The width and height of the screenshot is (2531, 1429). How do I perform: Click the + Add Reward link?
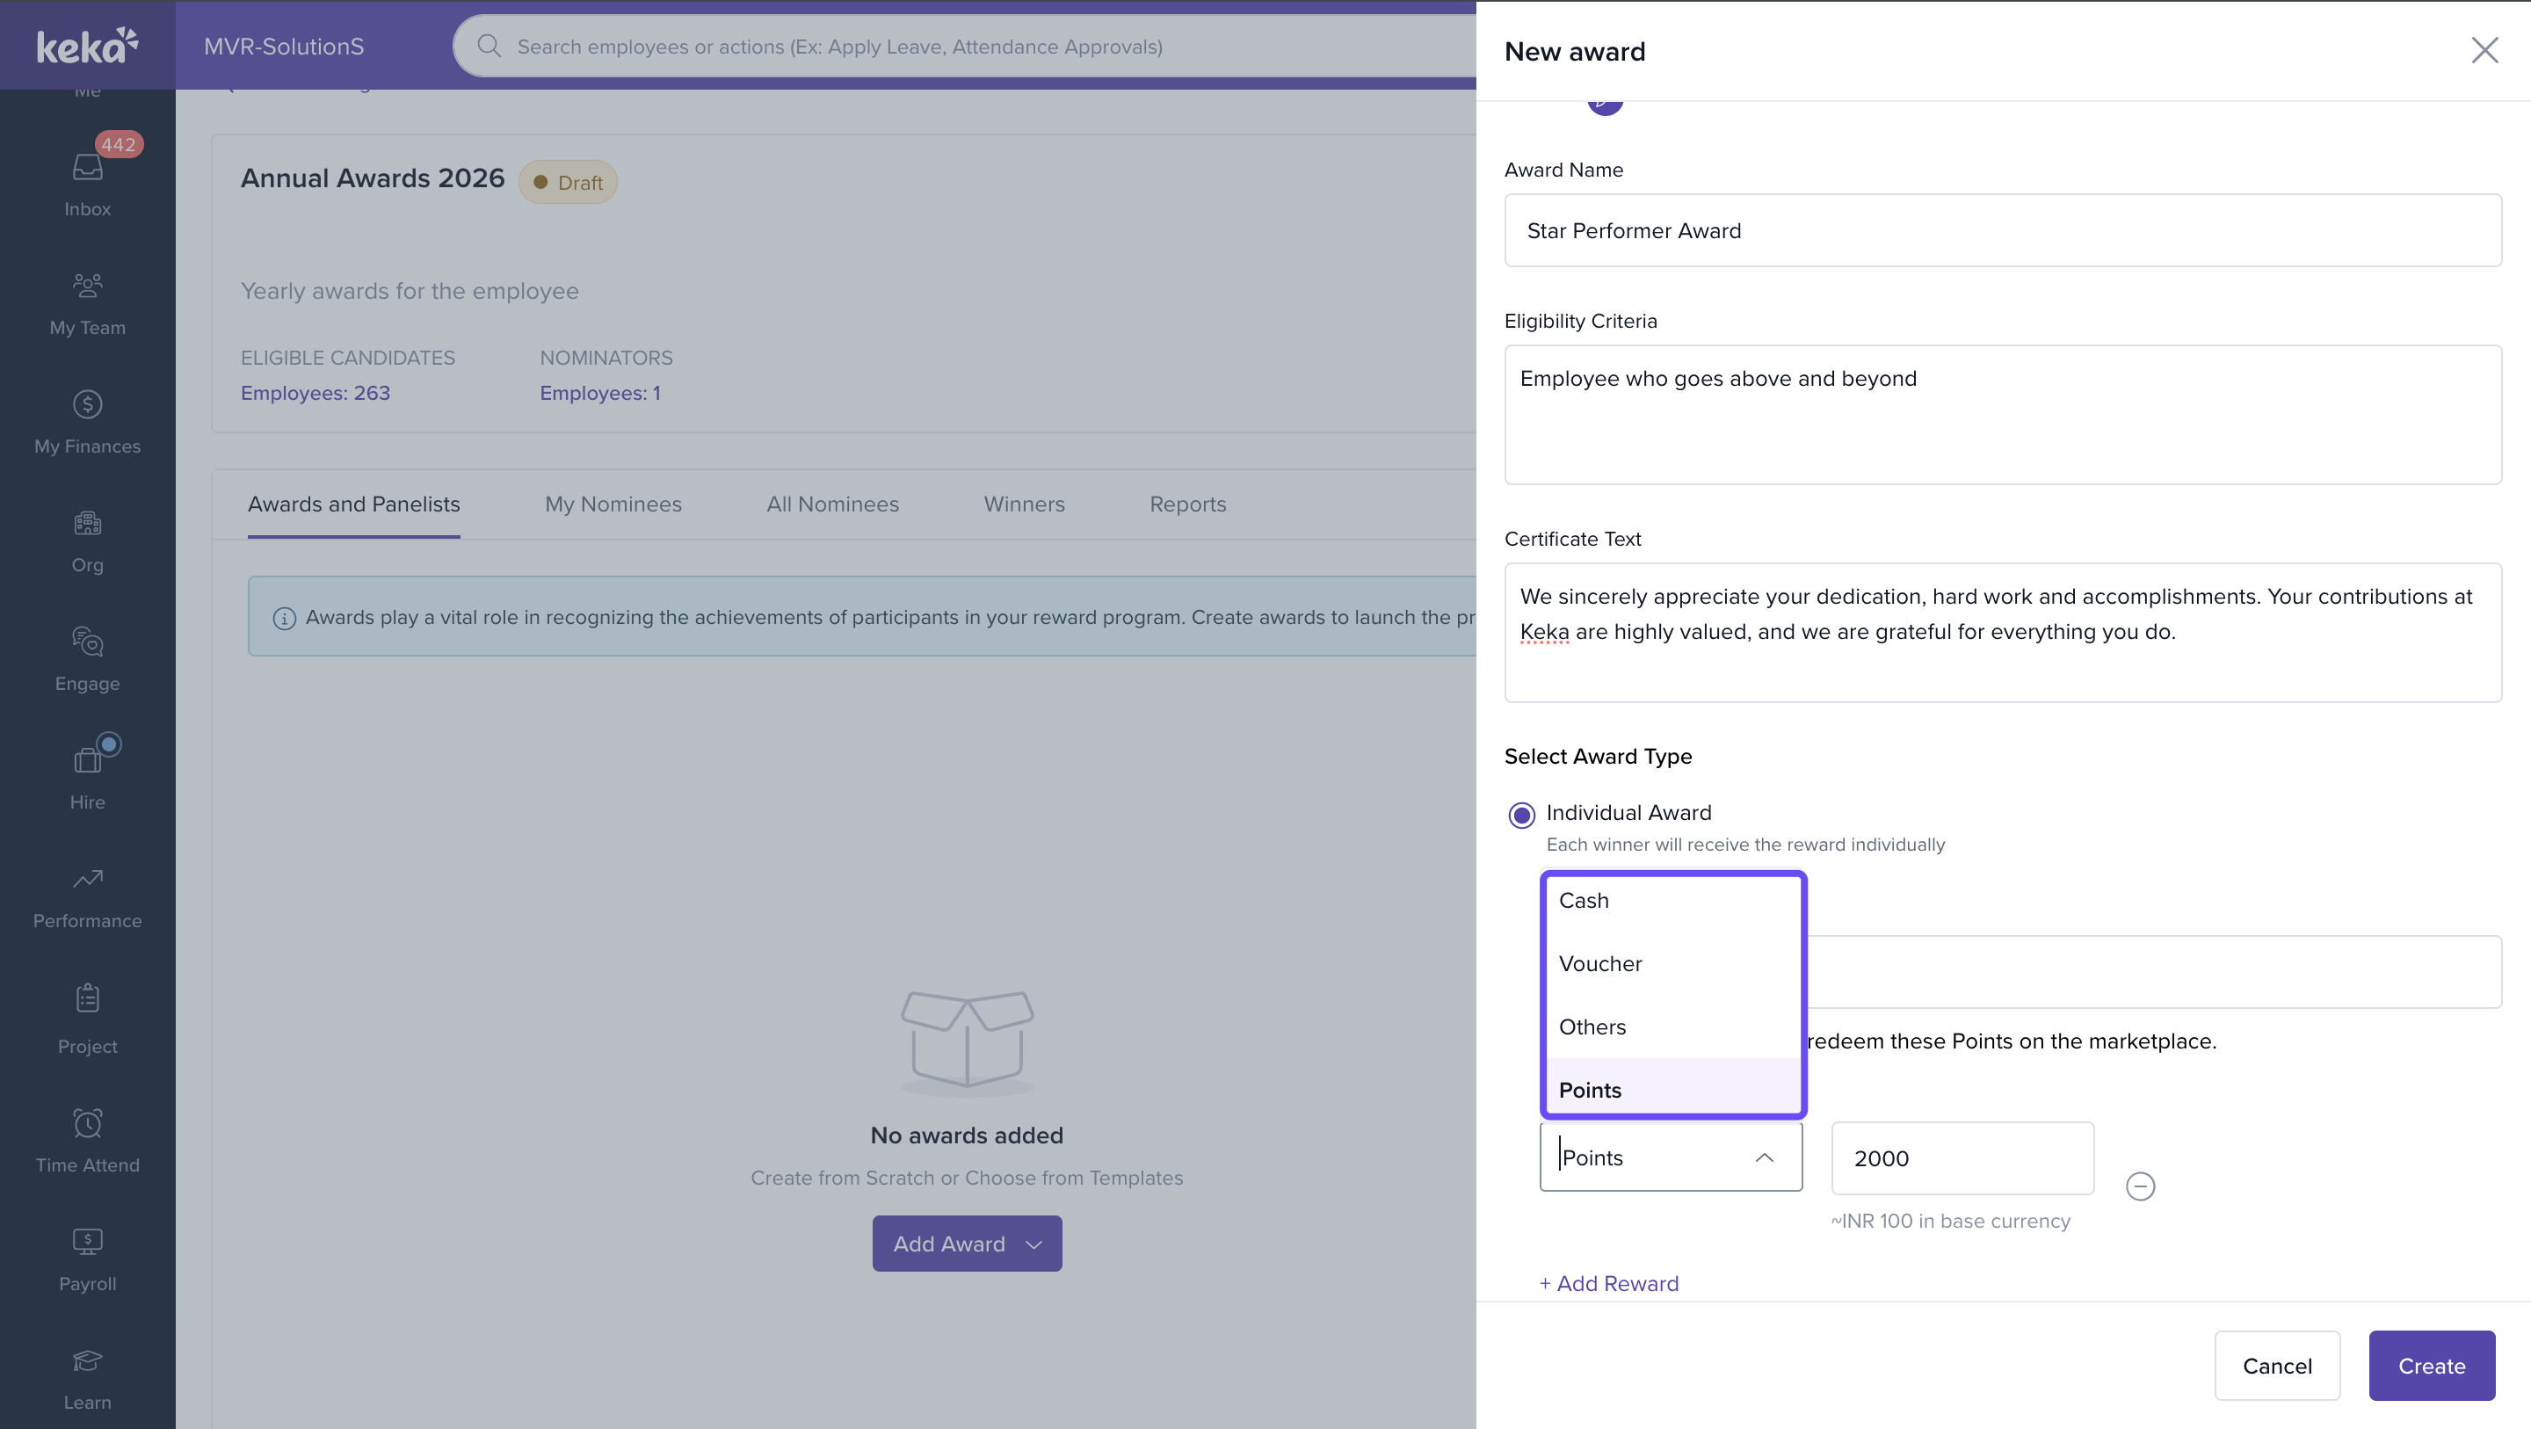point(1608,1283)
